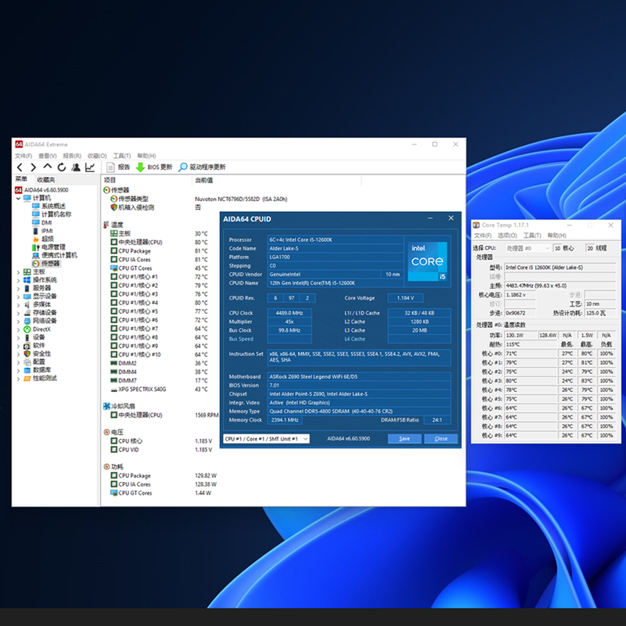Select 传感器 in the sidebar tree
Screen dimensions: 626x626
click(49, 263)
